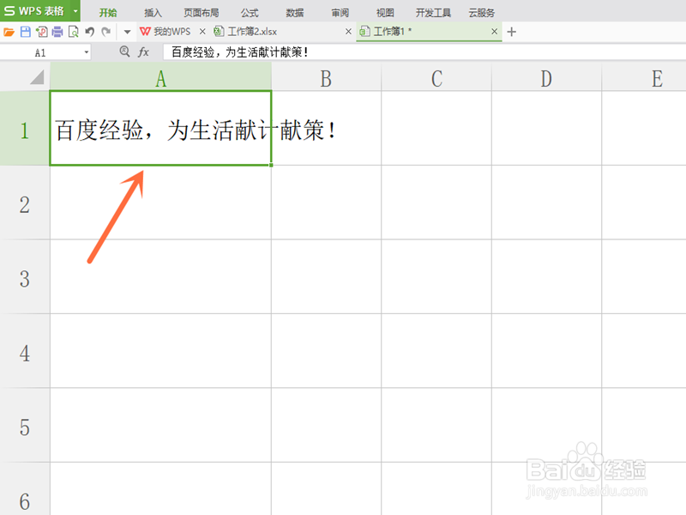Screen dimensions: 686x515
Task: Click the Redo arrow icon
Action: [x=105, y=32]
